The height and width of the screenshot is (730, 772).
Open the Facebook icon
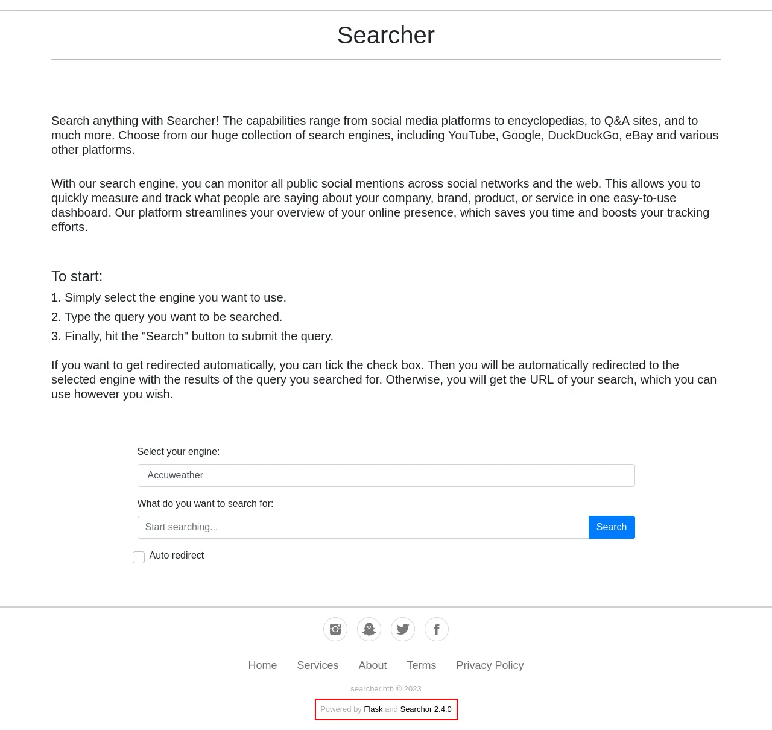point(437,629)
